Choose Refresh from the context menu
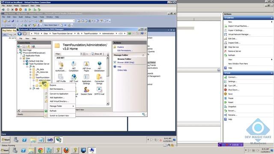 pyautogui.click(x=60, y=111)
